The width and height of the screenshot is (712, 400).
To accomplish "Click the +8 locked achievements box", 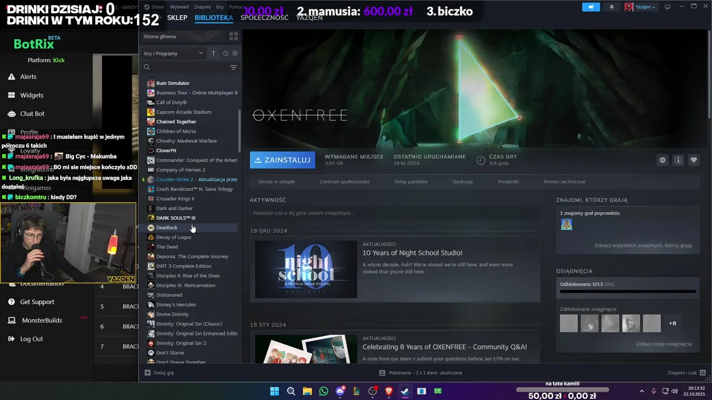I will point(673,323).
